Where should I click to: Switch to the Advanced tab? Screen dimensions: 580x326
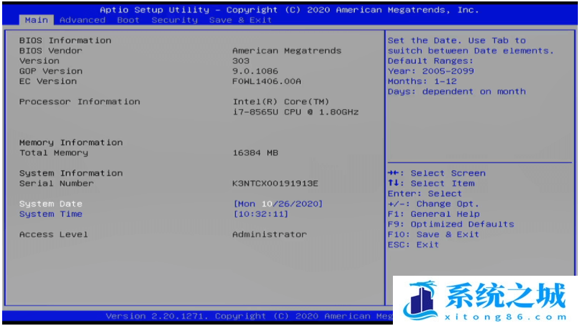coord(82,20)
